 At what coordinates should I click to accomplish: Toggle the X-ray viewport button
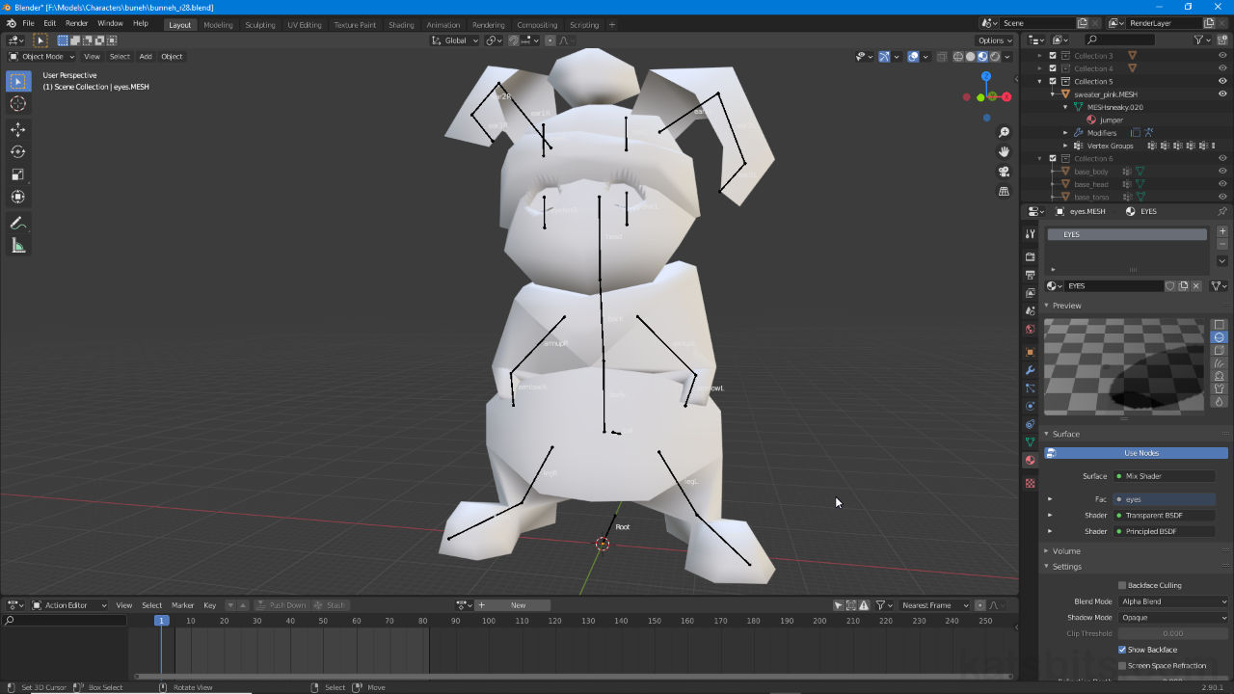(x=942, y=56)
